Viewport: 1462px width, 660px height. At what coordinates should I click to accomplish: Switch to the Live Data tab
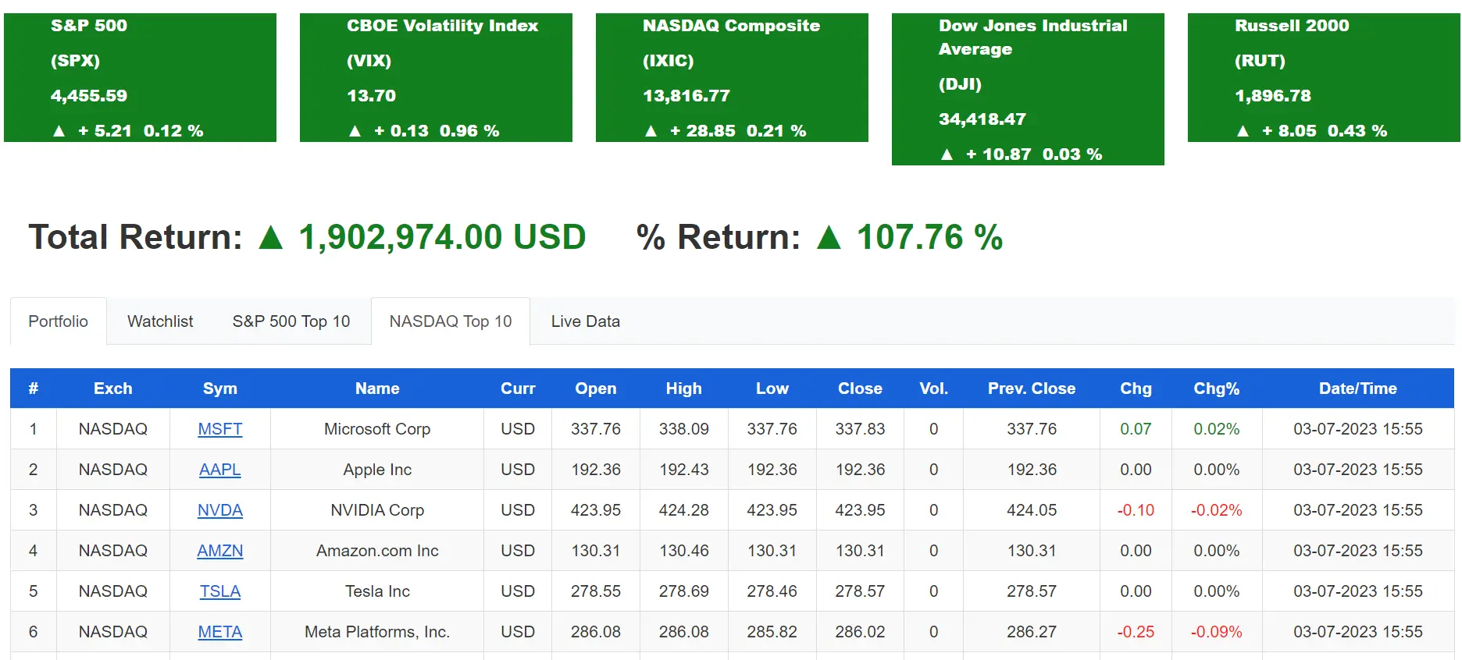click(x=586, y=321)
